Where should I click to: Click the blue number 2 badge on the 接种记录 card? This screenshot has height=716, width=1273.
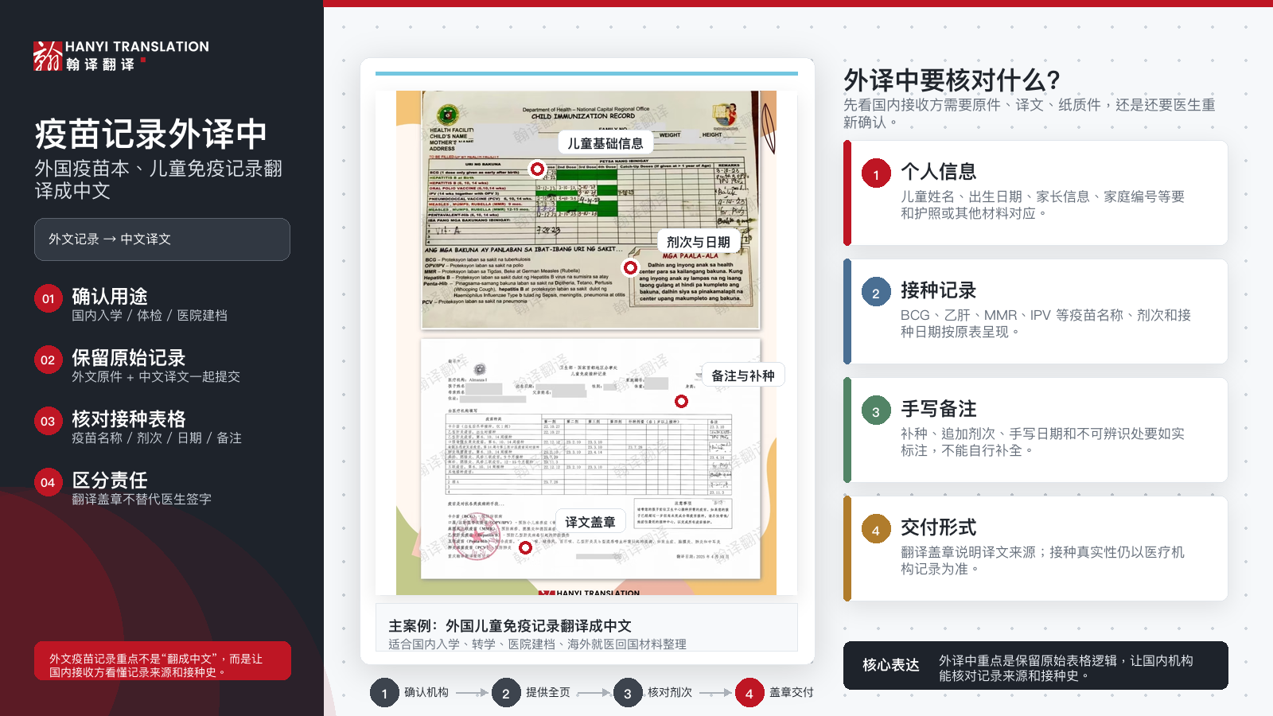(876, 293)
